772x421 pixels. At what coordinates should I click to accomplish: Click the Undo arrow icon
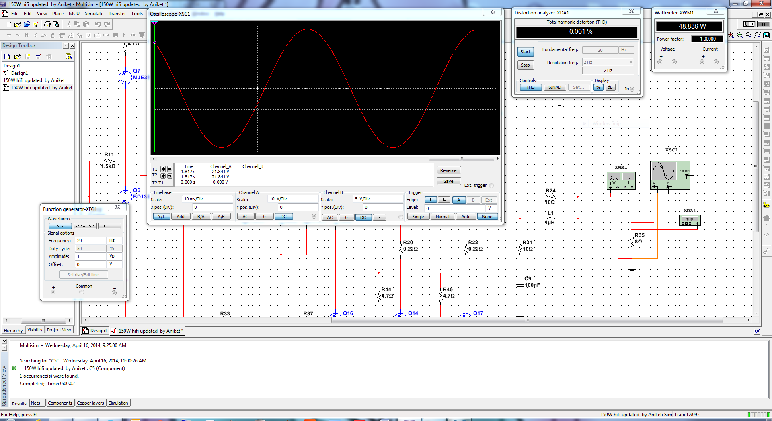click(x=98, y=25)
